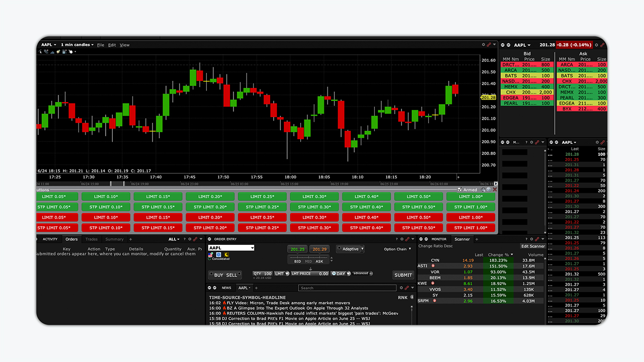
Task: Close the buttons panel with red X
Action: click(x=495, y=189)
